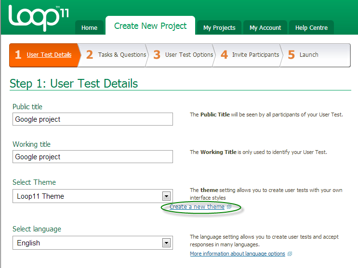Screen dimensions: 358x268
Task: Click the Select language label
Action: (x=37, y=229)
